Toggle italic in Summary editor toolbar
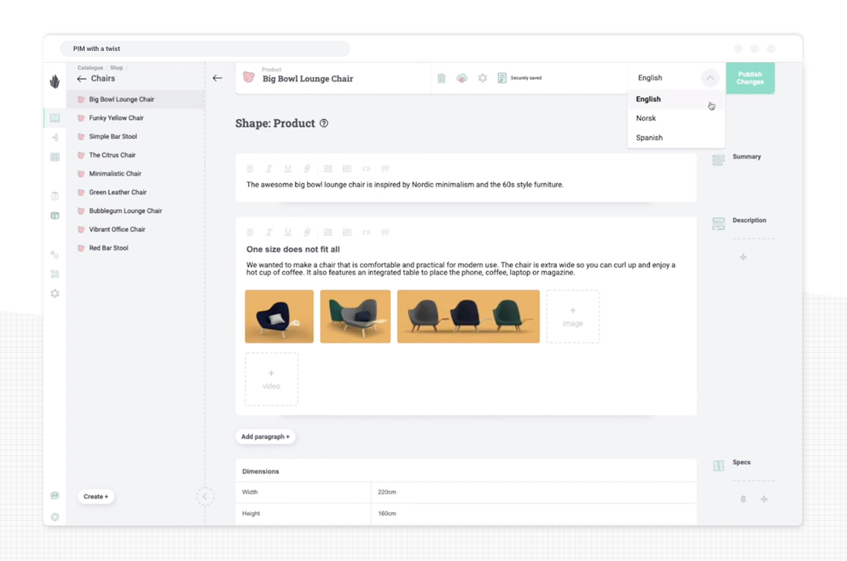Viewport: 847px width, 561px height. (269, 169)
